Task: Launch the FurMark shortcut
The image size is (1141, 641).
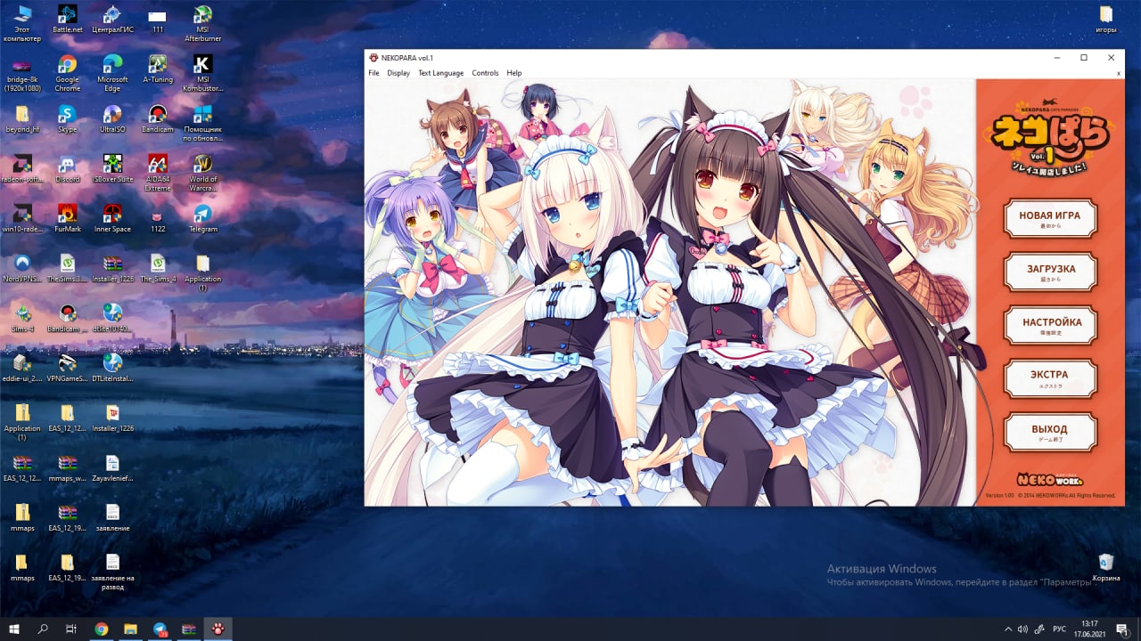Action: coord(67,219)
